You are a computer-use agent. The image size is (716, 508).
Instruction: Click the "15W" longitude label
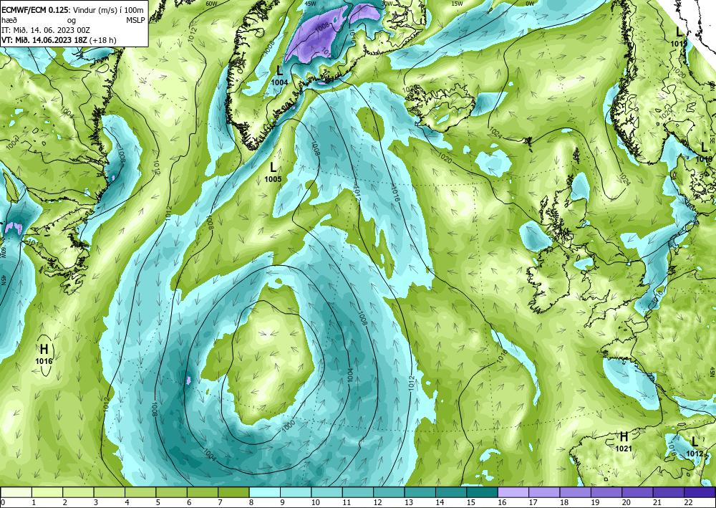point(457,3)
